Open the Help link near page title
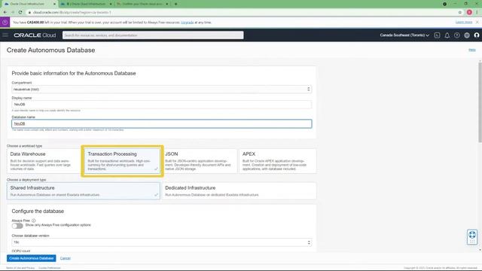 (x=472, y=50)
